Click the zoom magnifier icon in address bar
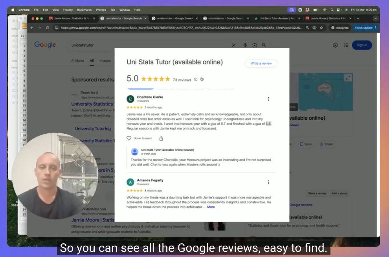 (x=307, y=28)
